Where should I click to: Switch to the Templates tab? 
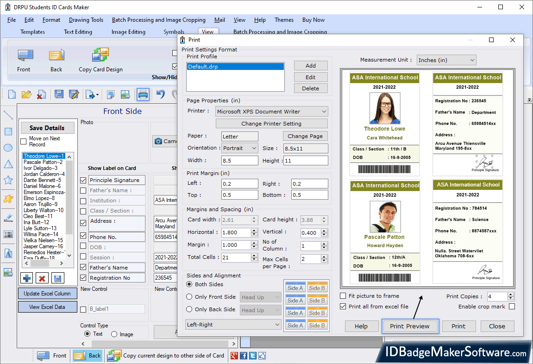point(32,32)
